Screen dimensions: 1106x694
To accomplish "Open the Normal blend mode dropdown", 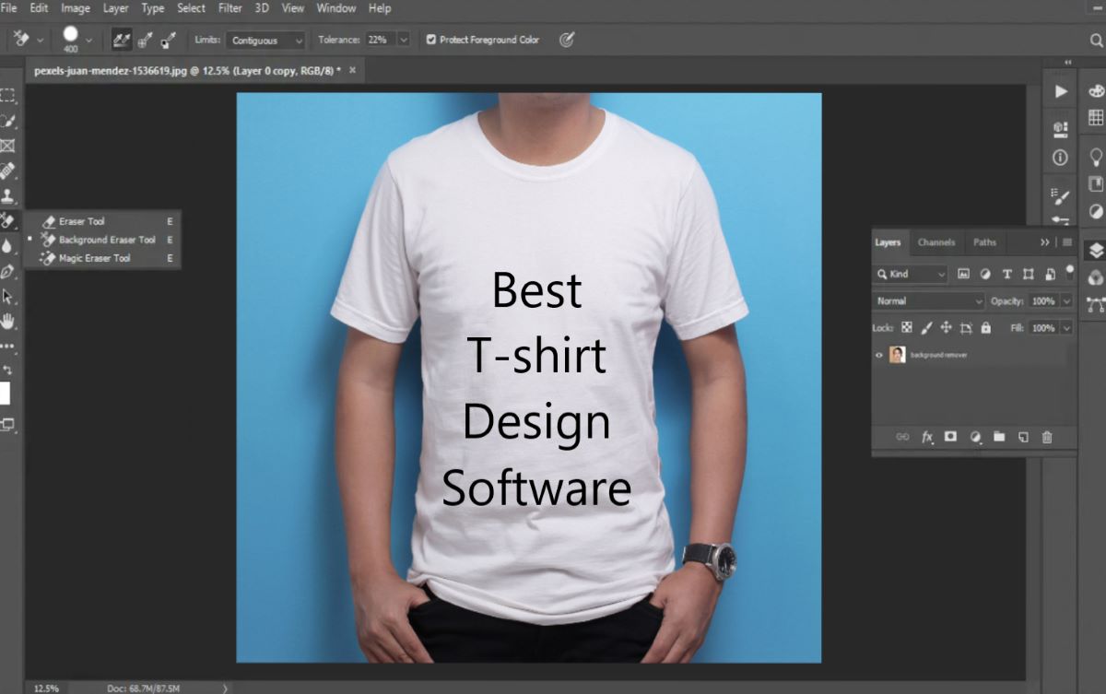I will [929, 301].
